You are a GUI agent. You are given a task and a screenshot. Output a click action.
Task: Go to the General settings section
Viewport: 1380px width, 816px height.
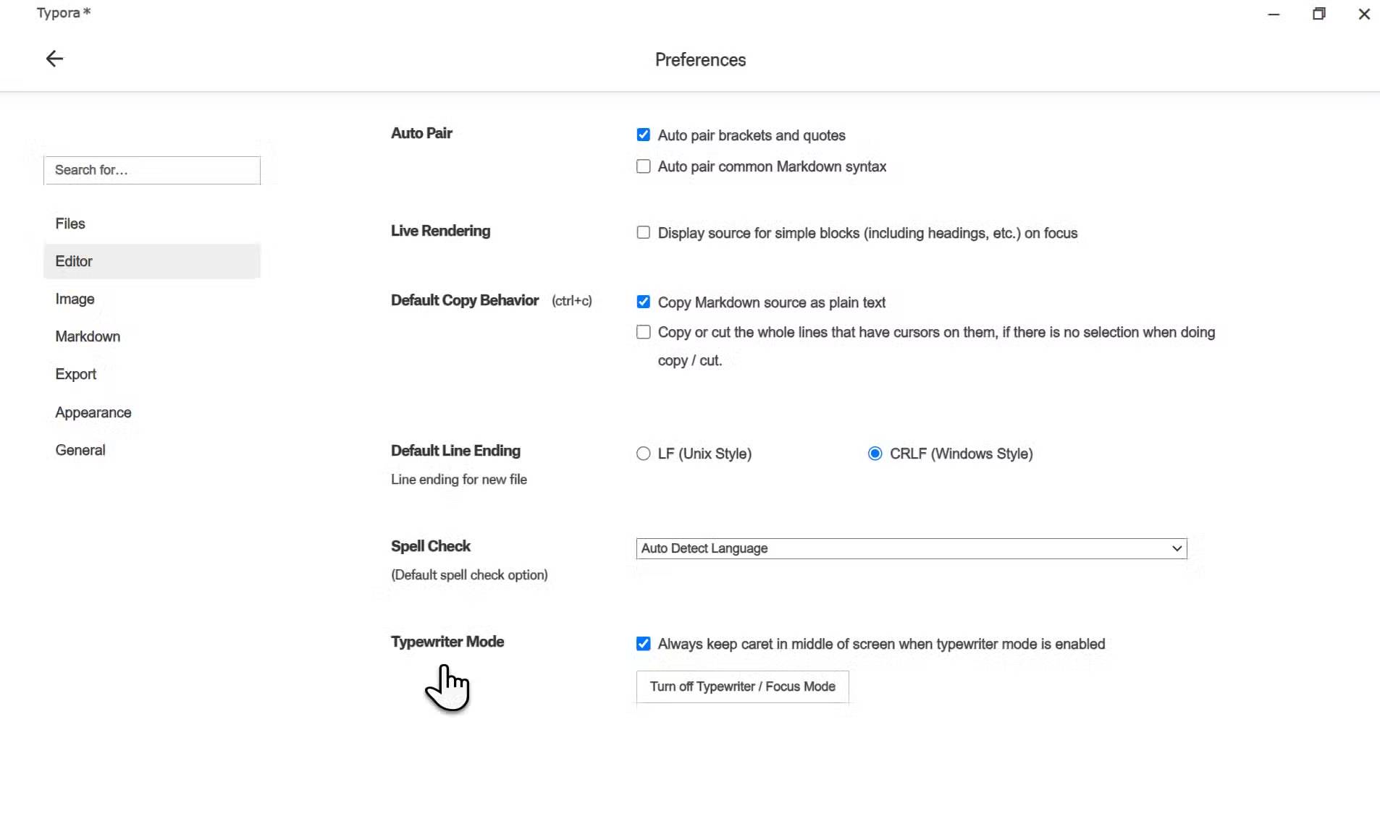coord(80,449)
